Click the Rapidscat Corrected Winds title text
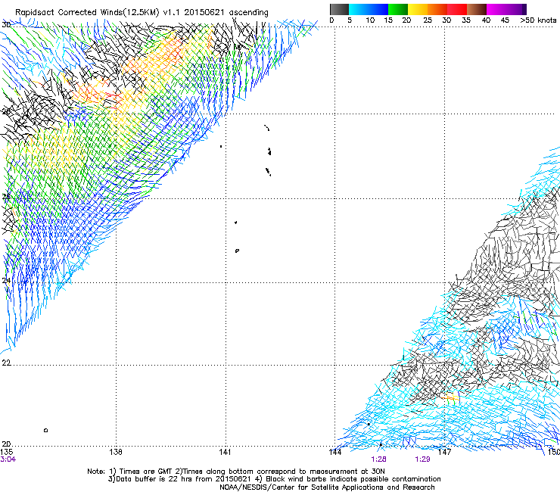This screenshot has width=560, height=492. (142, 12)
